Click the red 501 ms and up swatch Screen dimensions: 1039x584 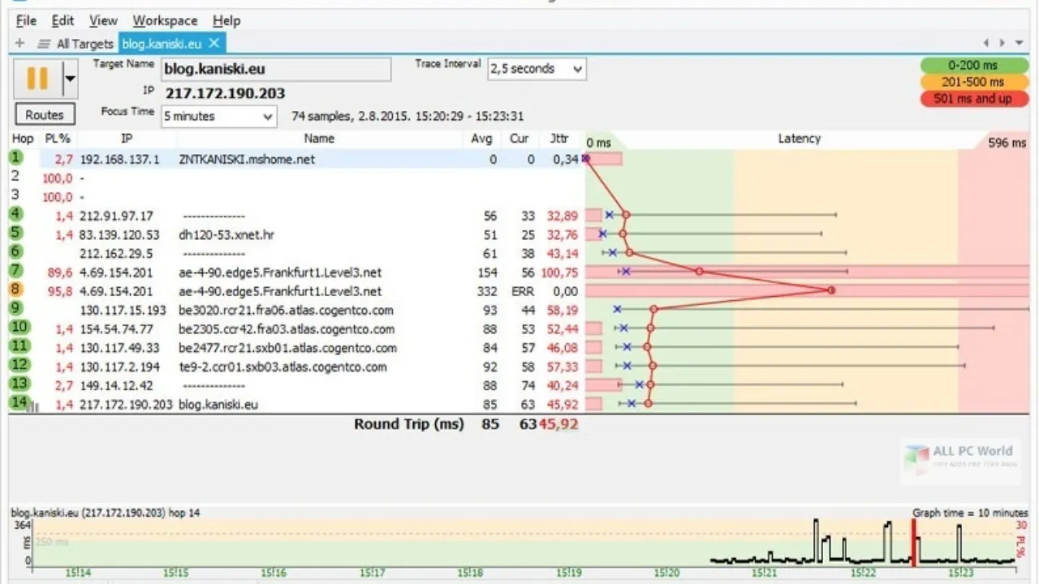pyautogui.click(x=973, y=99)
